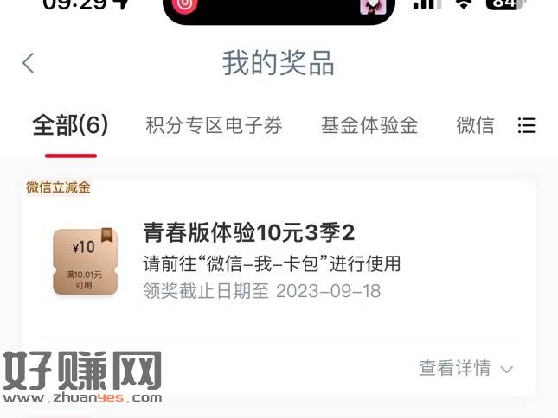This screenshot has width=558, height=418.
Task: Click the chevron next to 查看详情
Action: coord(506,370)
